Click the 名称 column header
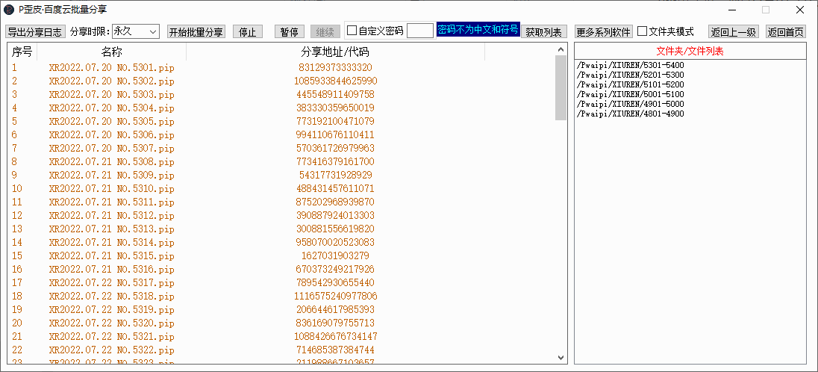This screenshot has width=818, height=372. 111,52
